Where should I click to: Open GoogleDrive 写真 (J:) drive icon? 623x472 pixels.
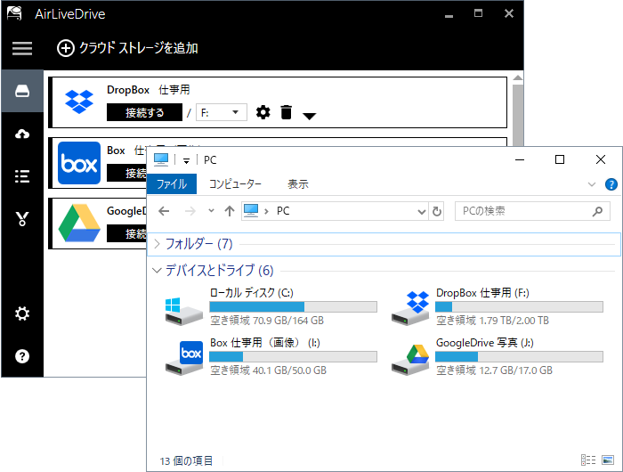(x=410, y=360)
